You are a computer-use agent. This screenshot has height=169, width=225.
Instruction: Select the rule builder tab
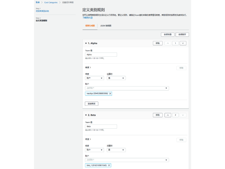pyautogui.click(x=90, y=26)
